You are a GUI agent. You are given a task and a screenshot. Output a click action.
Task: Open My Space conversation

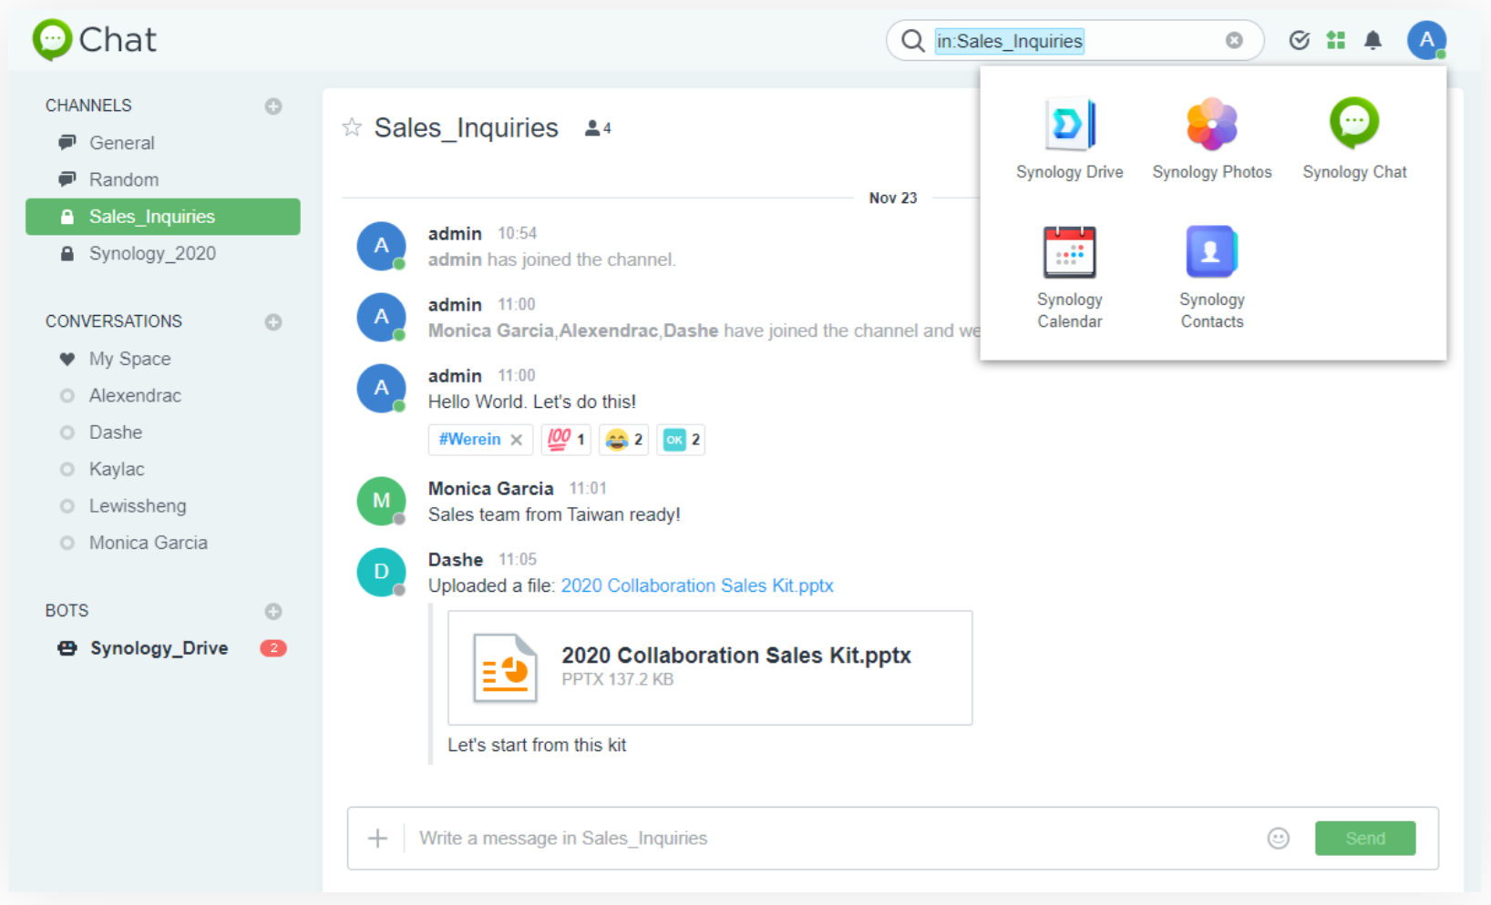point(163,359)
